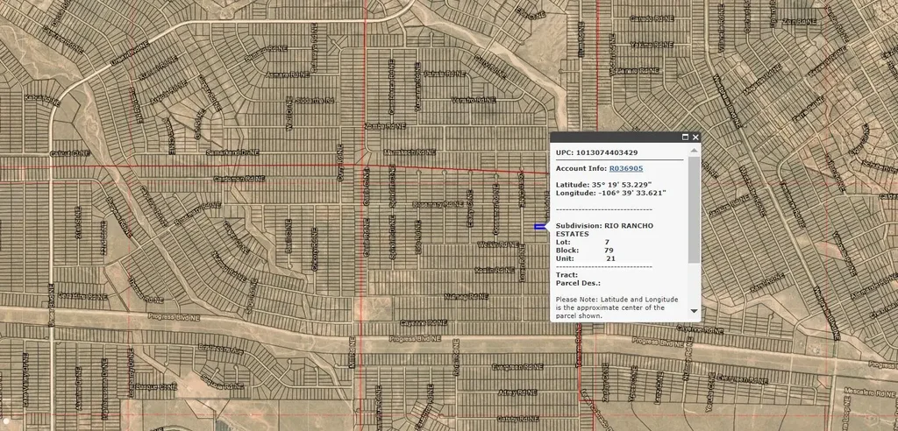The height and width of the screenshot is (431, 898).
Task: Open account link R036905
Action: (626, 168)
